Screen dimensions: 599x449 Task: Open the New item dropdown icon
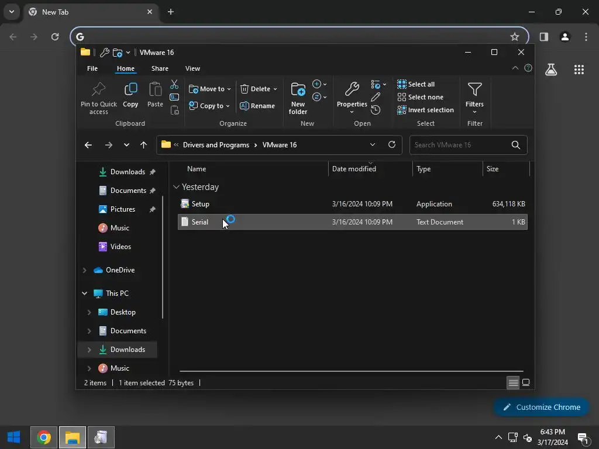pos(319,84)
